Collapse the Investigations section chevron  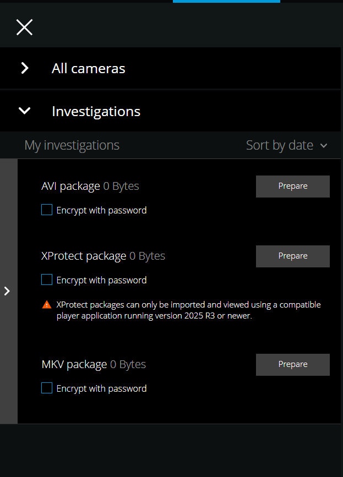(x=24, y=111)
